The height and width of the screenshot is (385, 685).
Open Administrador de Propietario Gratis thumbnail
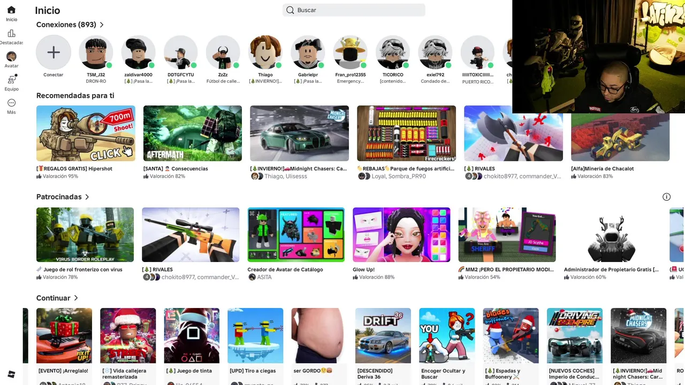[x=612, y=235]
